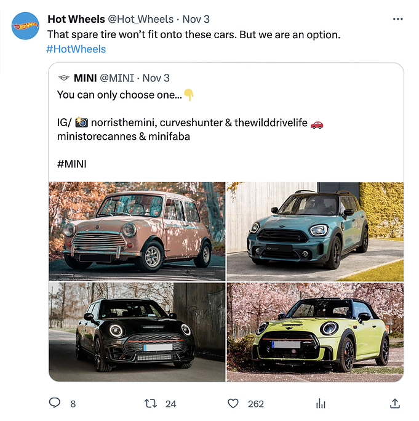Screen dimensions: 419x421
Task: Click the retweet arrows icon
Action: point(151,403)
